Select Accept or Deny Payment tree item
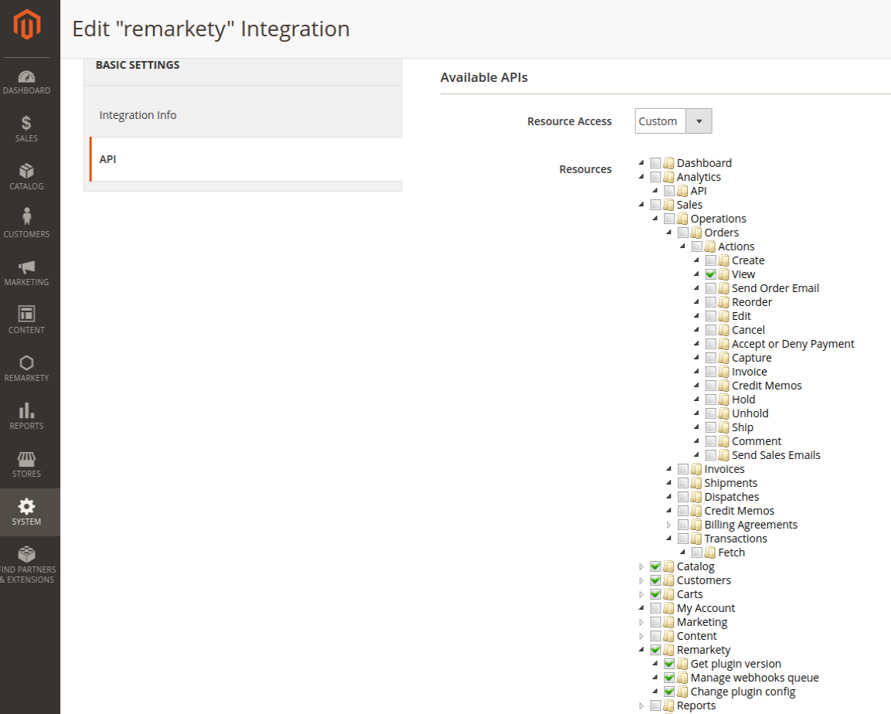 [793, 344]
